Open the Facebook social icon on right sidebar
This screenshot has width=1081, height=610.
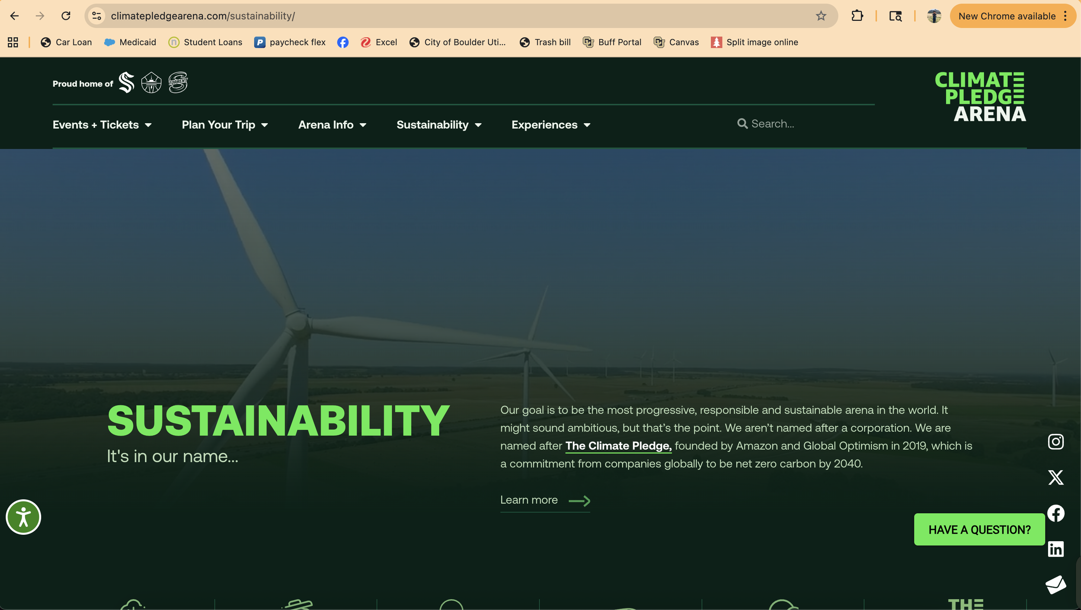pyautogui.click(x=1055, y=513)
